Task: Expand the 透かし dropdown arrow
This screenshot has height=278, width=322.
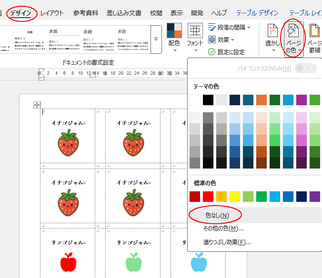Action: click(273, 50)
